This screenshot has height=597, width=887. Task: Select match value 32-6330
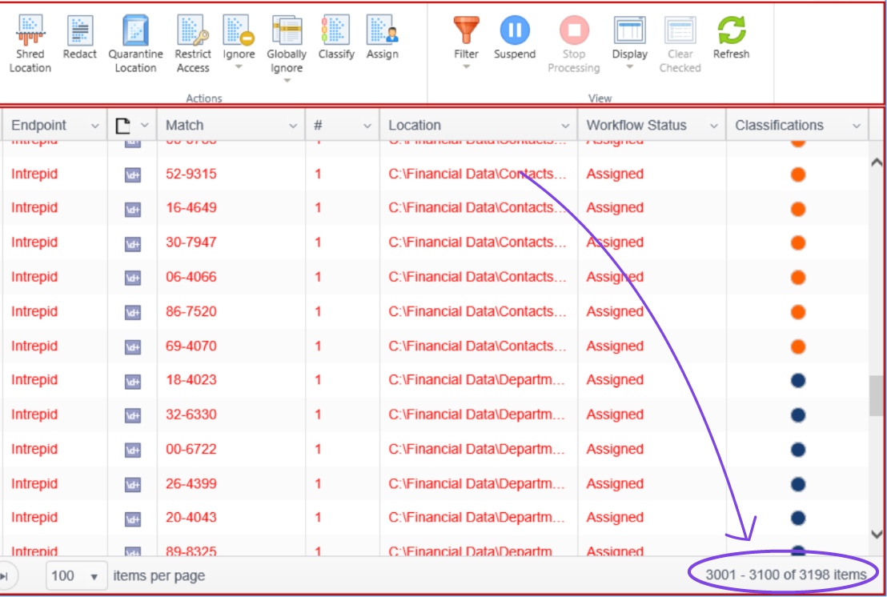(x=191, y=415)
